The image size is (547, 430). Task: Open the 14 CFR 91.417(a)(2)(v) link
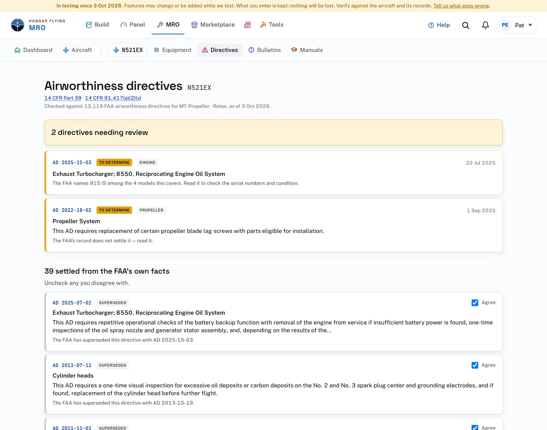coord(113,98)
